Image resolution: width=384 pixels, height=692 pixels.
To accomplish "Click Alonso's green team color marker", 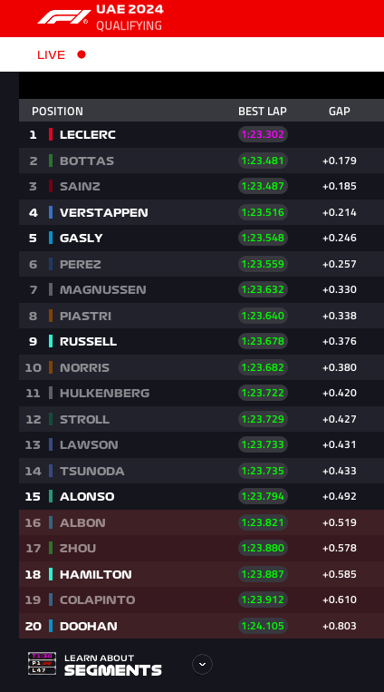I will pyautogui.click(x=51, y=496).
